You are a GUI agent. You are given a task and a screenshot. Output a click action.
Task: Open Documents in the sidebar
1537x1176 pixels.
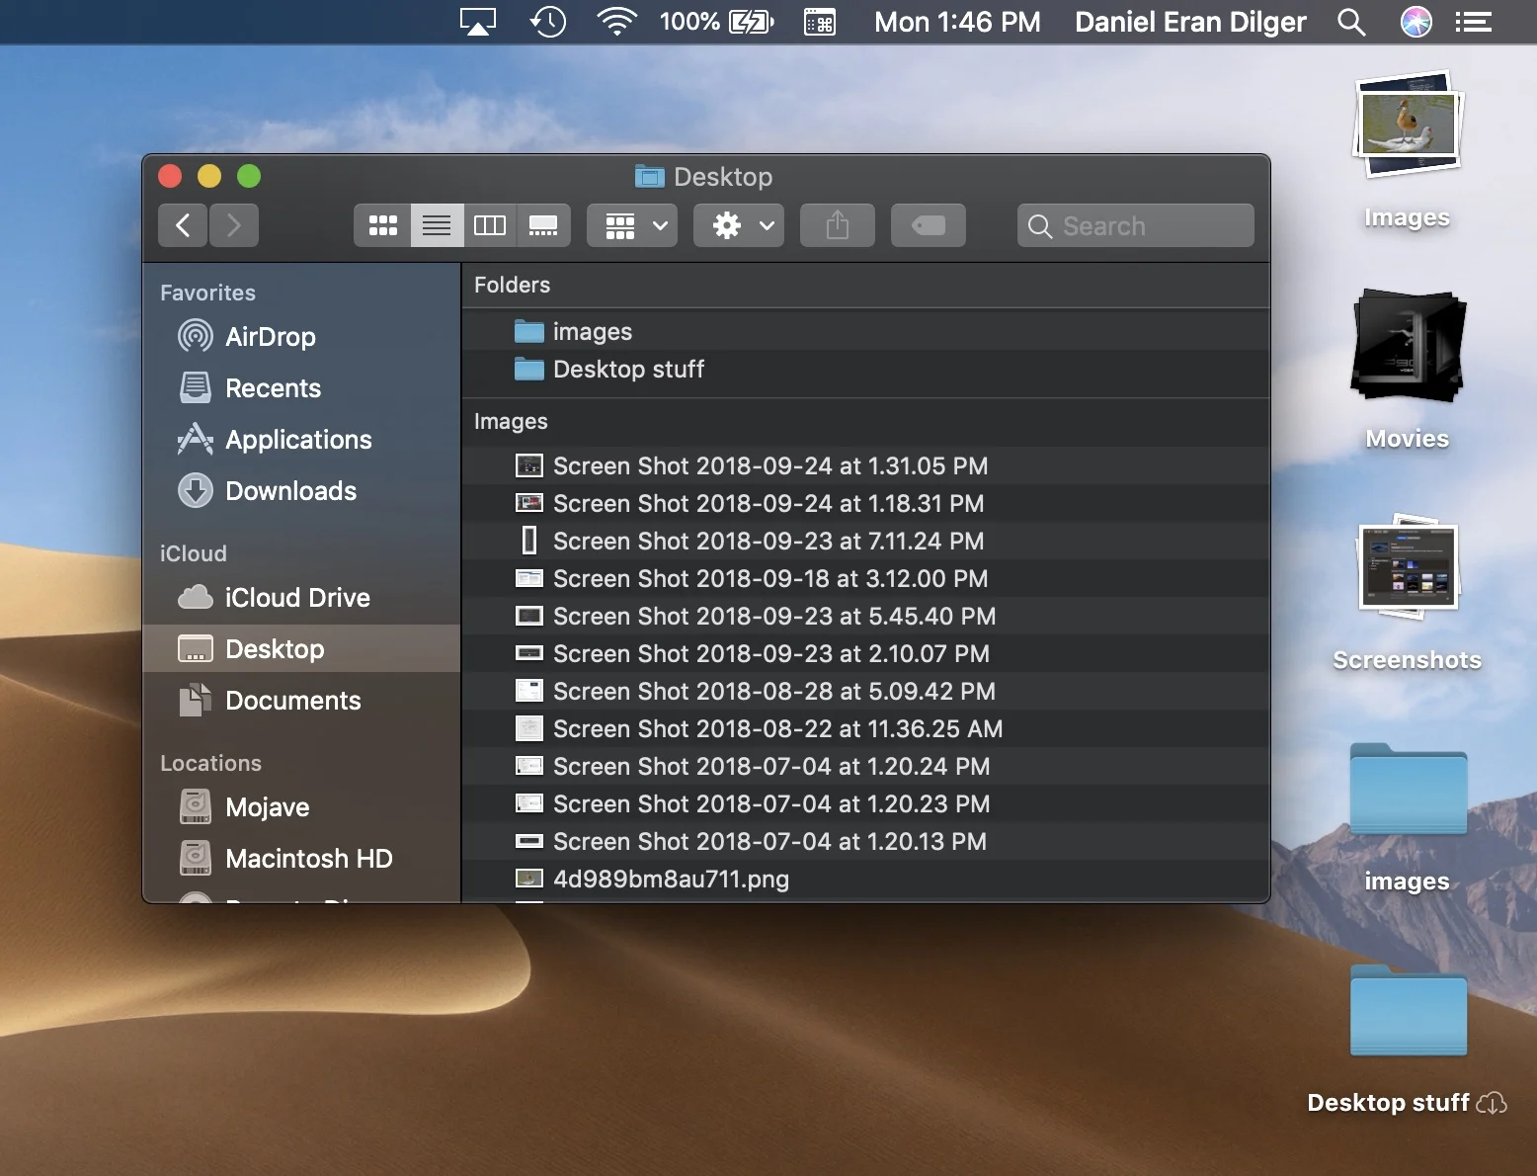point(302,701)
